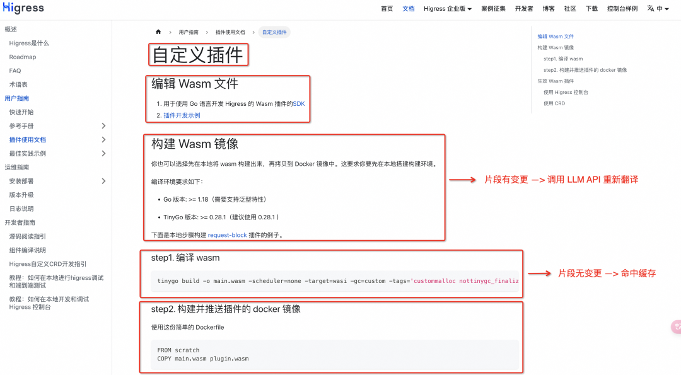Expand the 最佳实践示例 sidebar chevron
Image resolution: width=681 pixels, height=375 pixels.
[103, 154]
